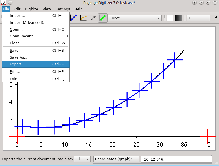Click the title bar help question button
This screenshot has width=219, height=166.
[x=194, y=2]
